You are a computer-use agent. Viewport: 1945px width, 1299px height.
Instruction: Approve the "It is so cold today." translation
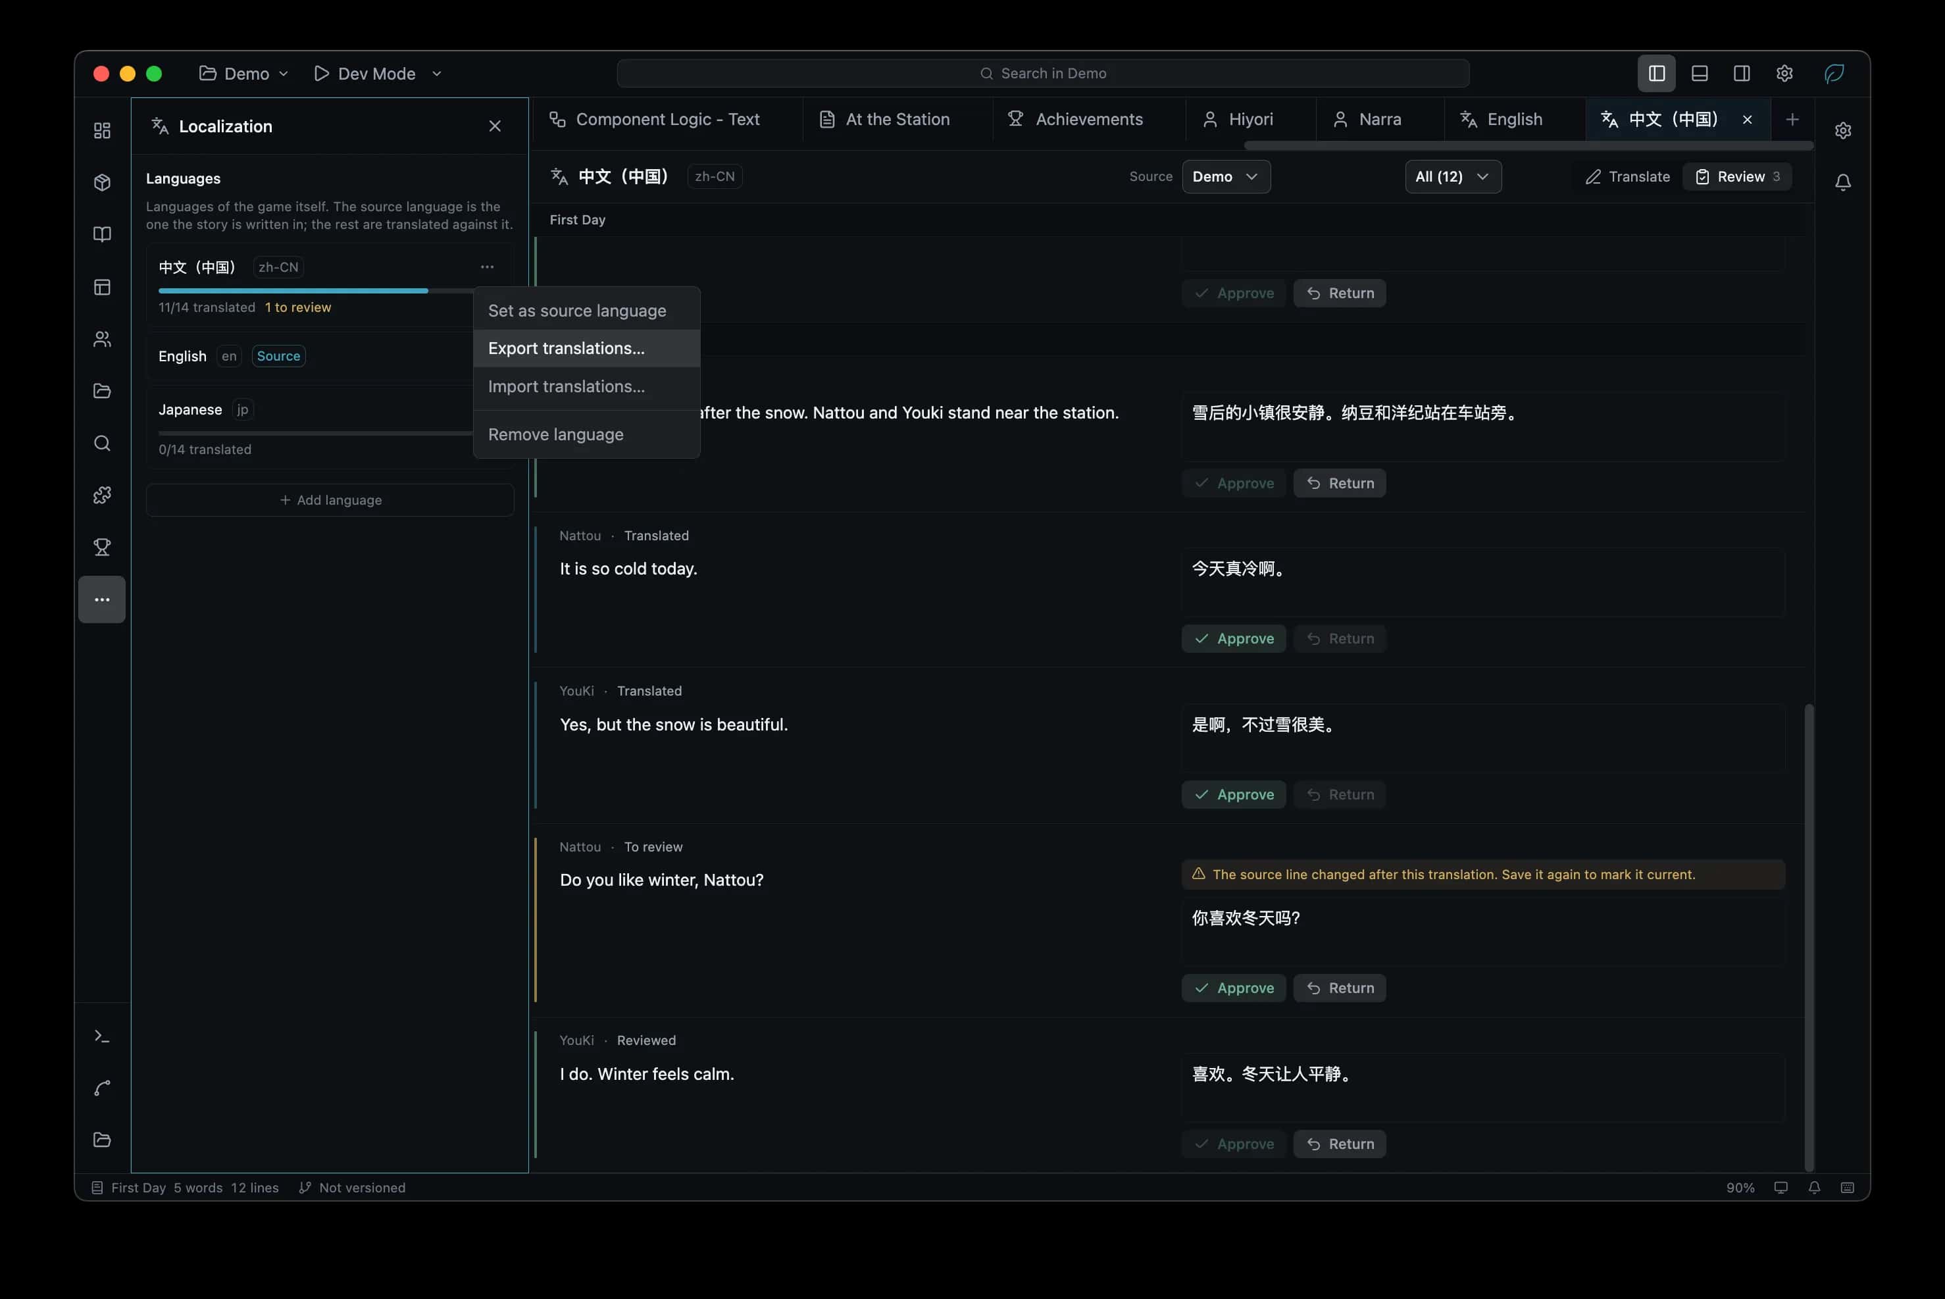point(1234,638)
